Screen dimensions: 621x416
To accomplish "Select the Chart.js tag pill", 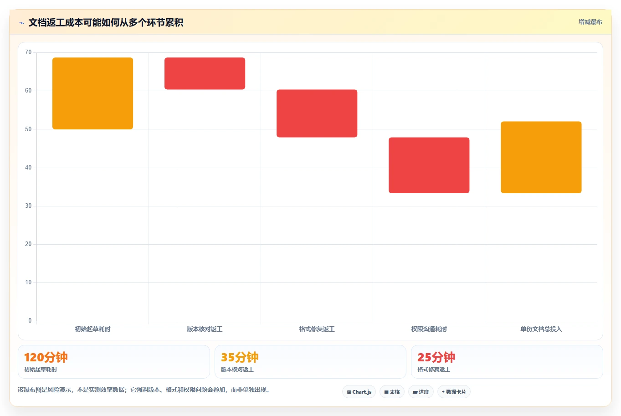I will pyautogui.click(x=359, y=392).
